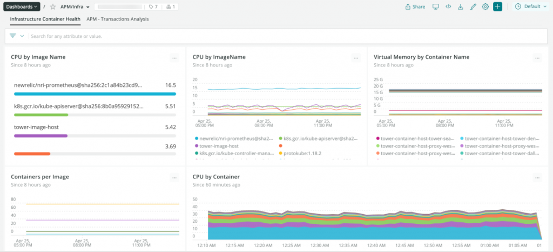Click the Share button

point(415,7)
